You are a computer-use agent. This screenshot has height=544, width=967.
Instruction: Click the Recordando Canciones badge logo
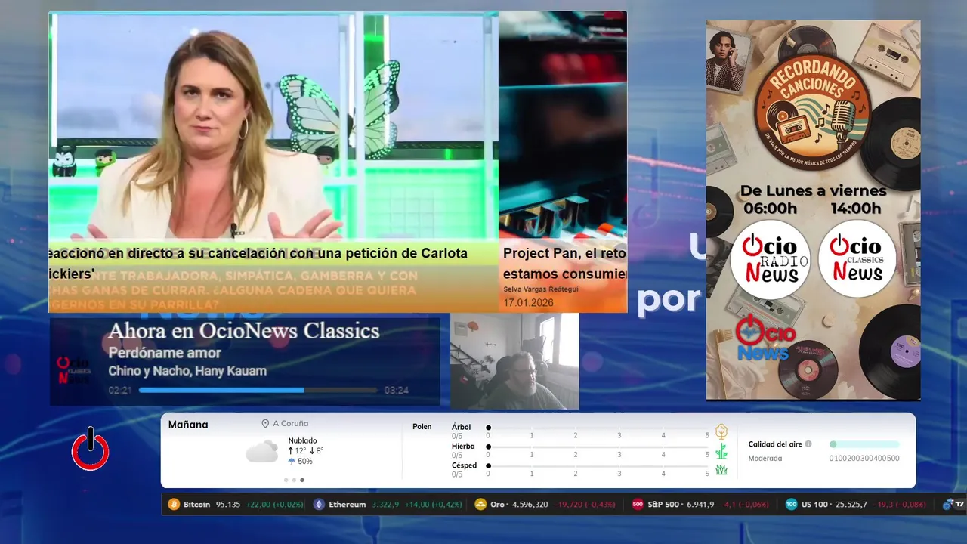(812, 111)
